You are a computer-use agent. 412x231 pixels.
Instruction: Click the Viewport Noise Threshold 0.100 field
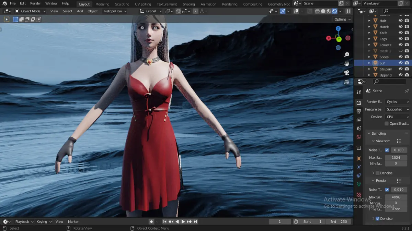click(399, 150)
